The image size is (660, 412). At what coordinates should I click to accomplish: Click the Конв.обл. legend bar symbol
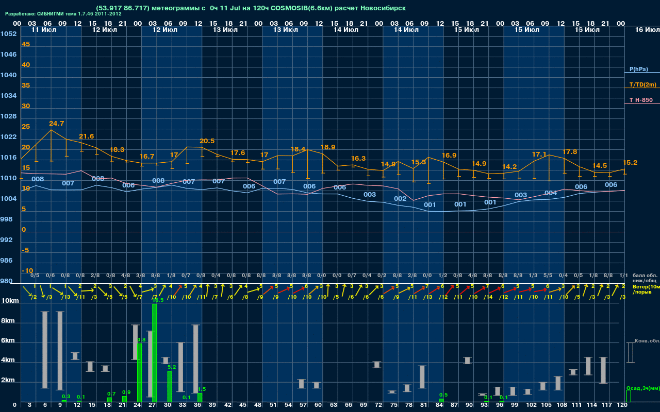point(630,352)
